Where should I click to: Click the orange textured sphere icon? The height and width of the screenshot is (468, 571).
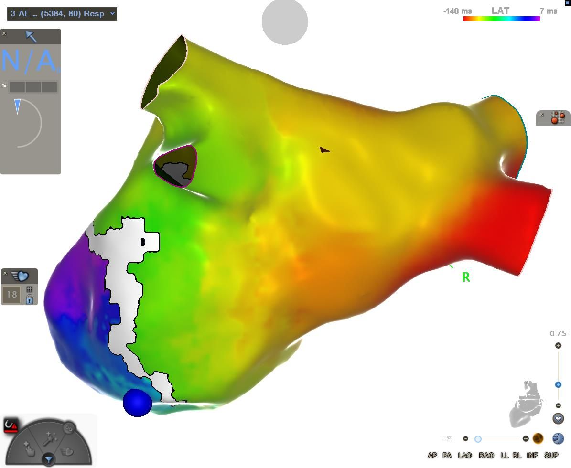538,438
